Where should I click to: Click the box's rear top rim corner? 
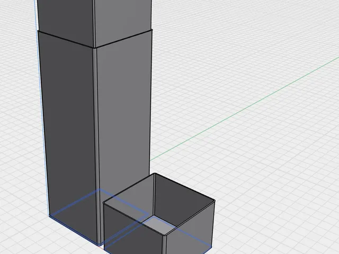[155, 174]
